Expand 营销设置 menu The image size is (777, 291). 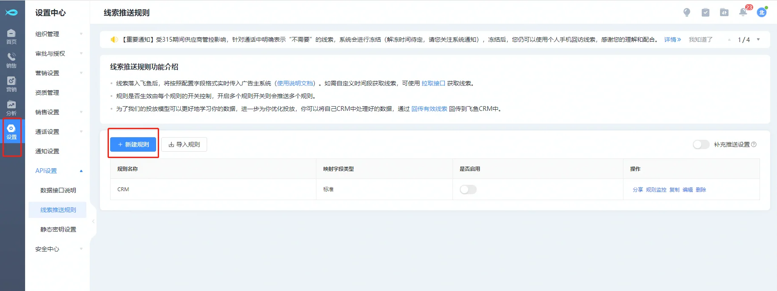[x=59, y=73]
